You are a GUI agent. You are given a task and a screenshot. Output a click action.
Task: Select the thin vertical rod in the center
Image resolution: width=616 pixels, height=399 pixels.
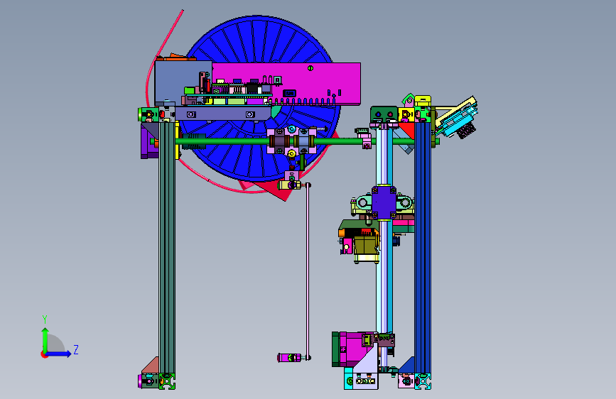pos(308,271)
